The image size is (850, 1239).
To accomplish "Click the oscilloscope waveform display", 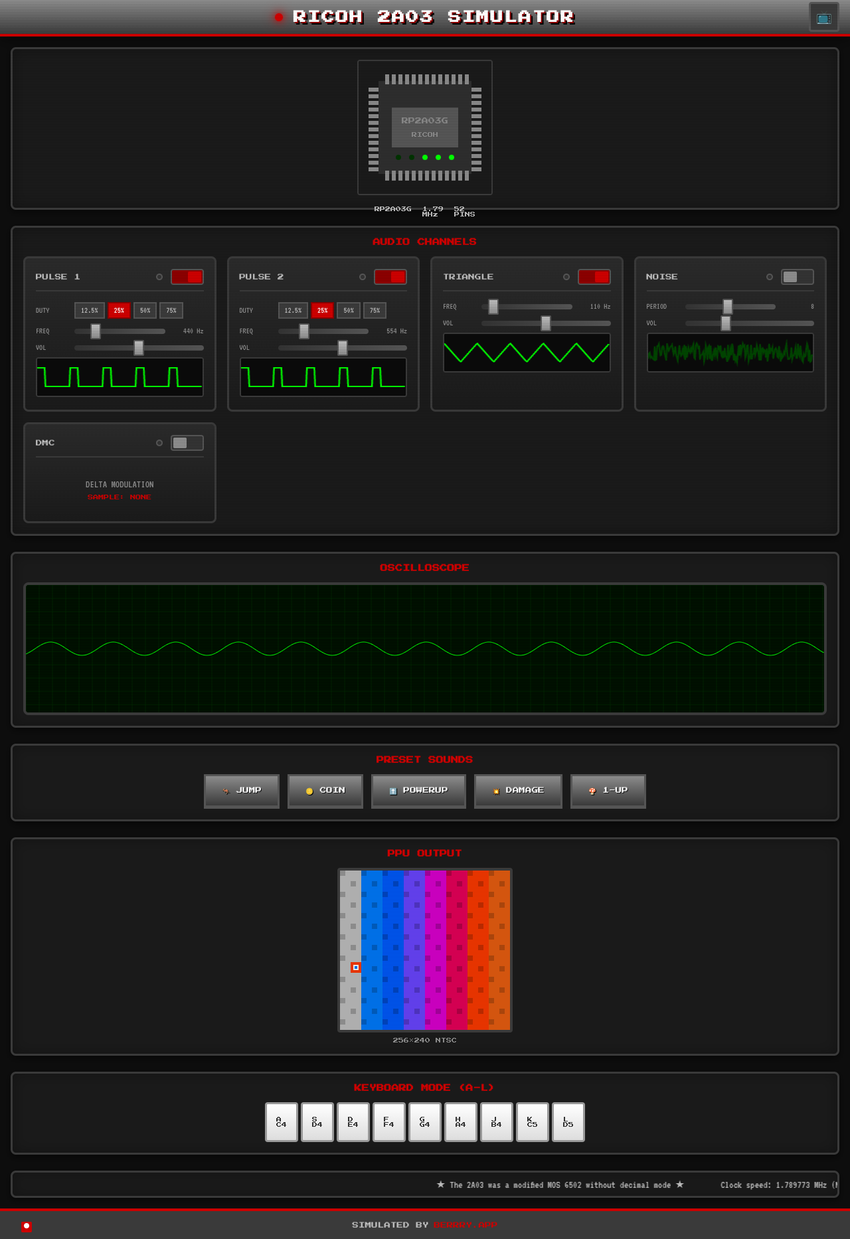I will (x=425, y=648).
